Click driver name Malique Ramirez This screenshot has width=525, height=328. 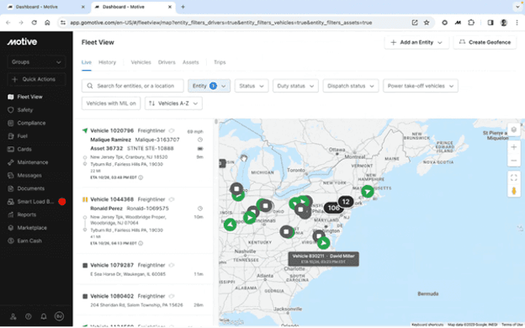pos(110,140)
